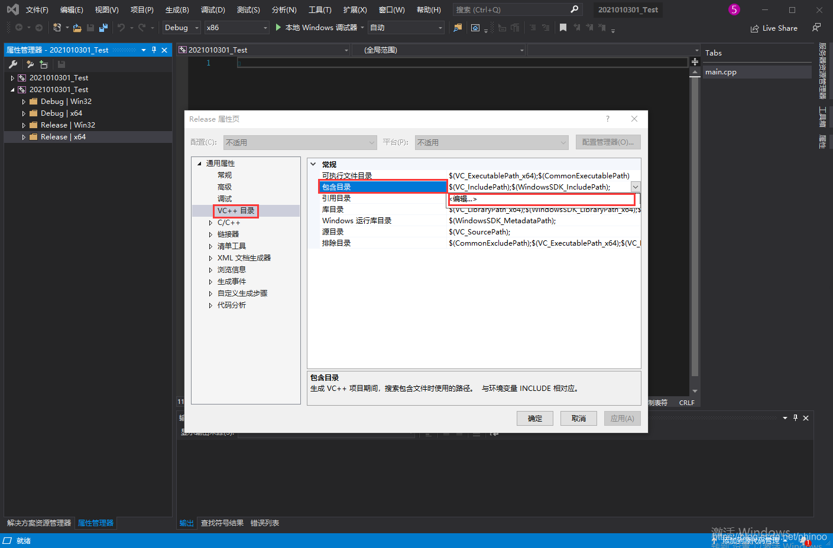Open the include directories value dropdown arrow
The height and width of the screenshot is (548, 833).
pyautogui.click(x=636, y=187)
